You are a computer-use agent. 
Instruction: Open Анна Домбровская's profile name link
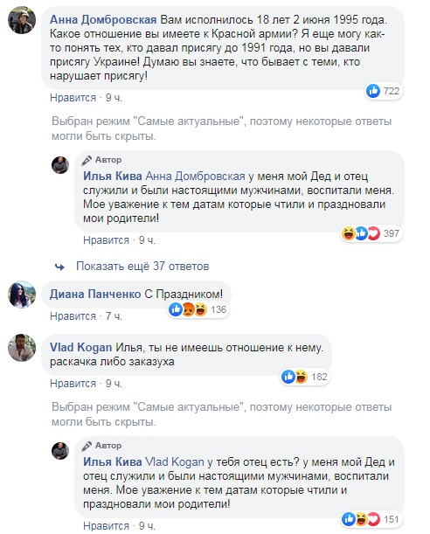click(103, 20)
